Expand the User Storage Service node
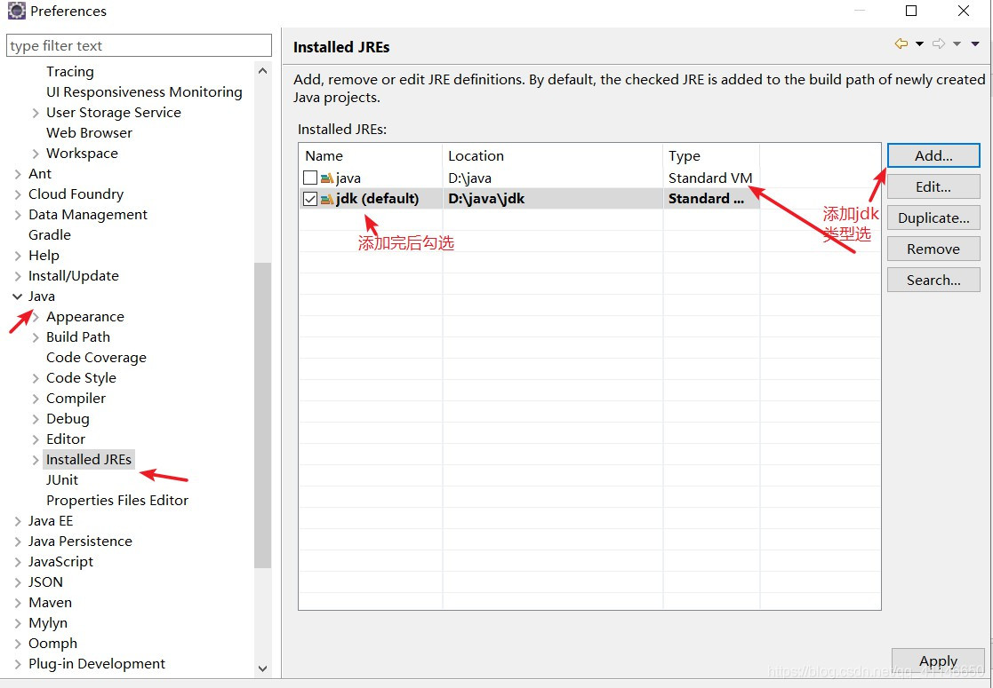This screenshot has height=688, width=993. 36,113
